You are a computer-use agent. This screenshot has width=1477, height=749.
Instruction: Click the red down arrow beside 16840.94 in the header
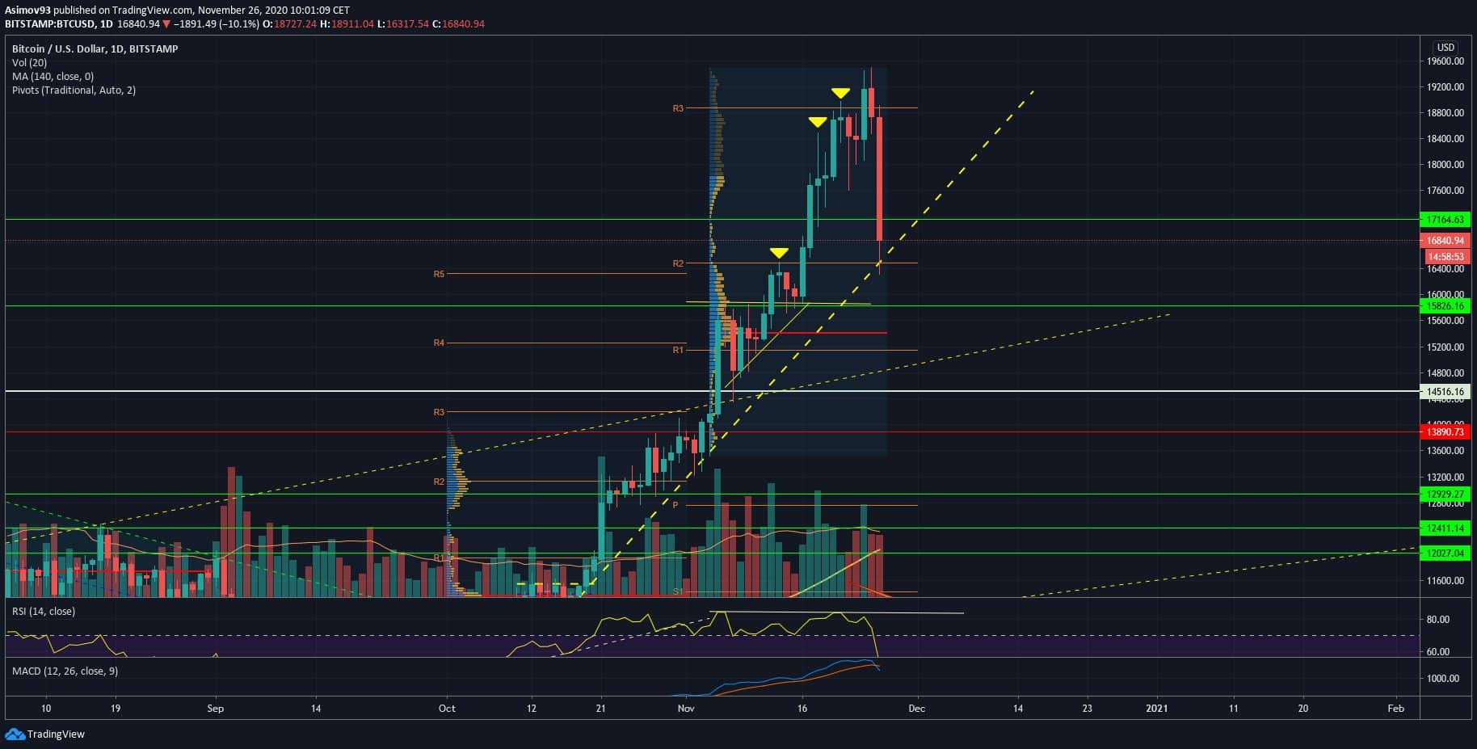(167, 24)
